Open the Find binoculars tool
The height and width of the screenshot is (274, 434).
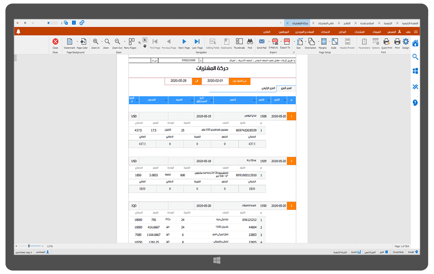click(x=250, y=42)
